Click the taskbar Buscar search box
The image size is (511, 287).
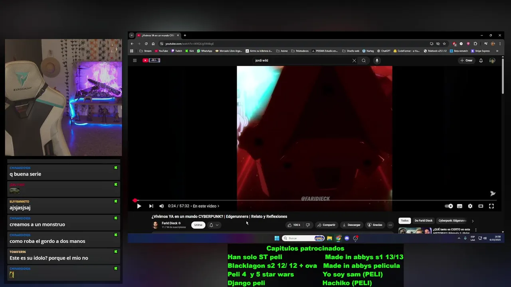click(303, 238)
